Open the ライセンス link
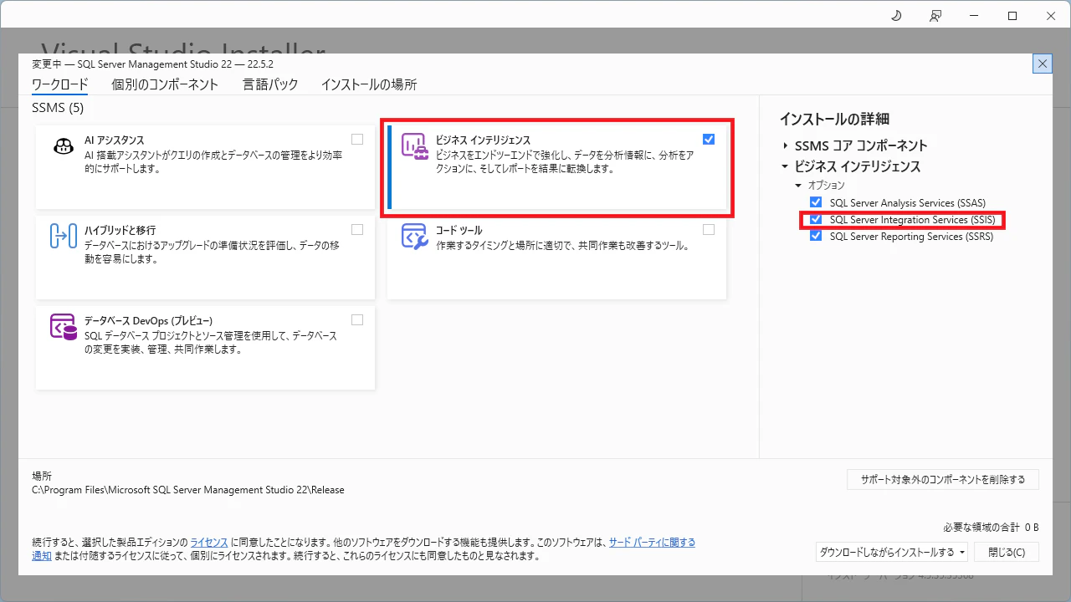 [208, 543]
